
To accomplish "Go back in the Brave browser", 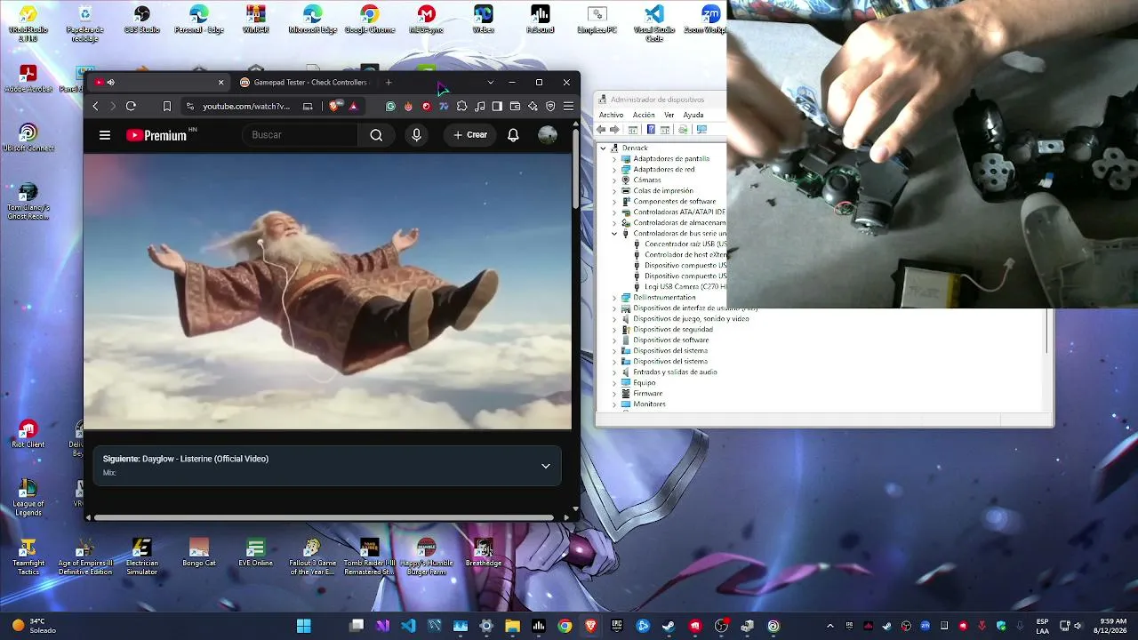I will tap(96, 107).
